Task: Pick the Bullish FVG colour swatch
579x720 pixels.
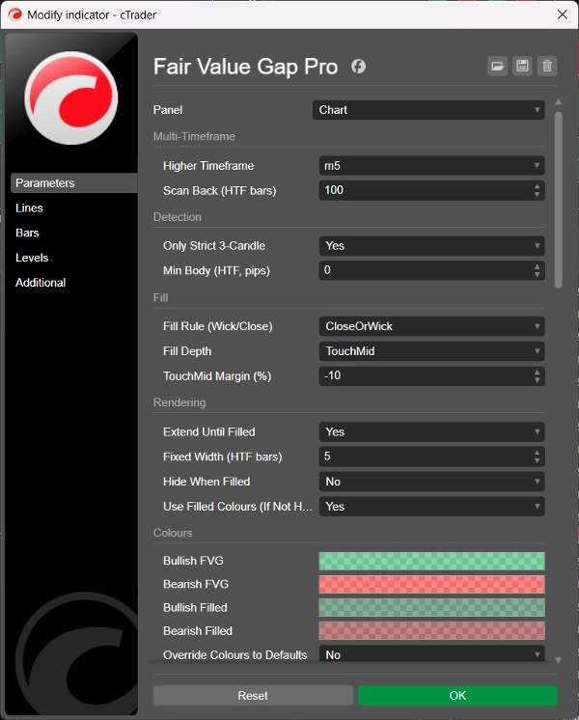Action: [431, 562]
